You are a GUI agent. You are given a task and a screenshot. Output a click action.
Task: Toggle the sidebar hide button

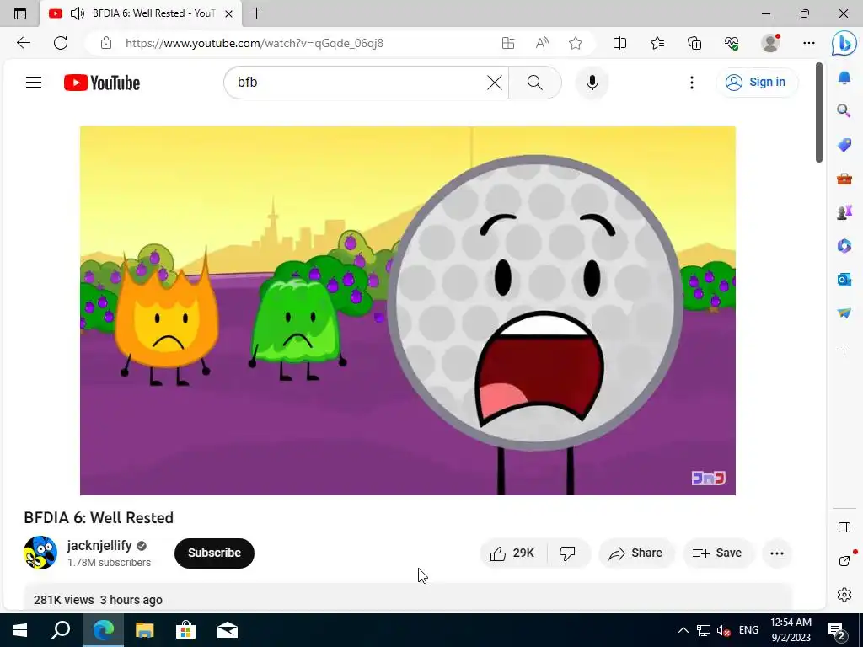click(x=844, y=527)
